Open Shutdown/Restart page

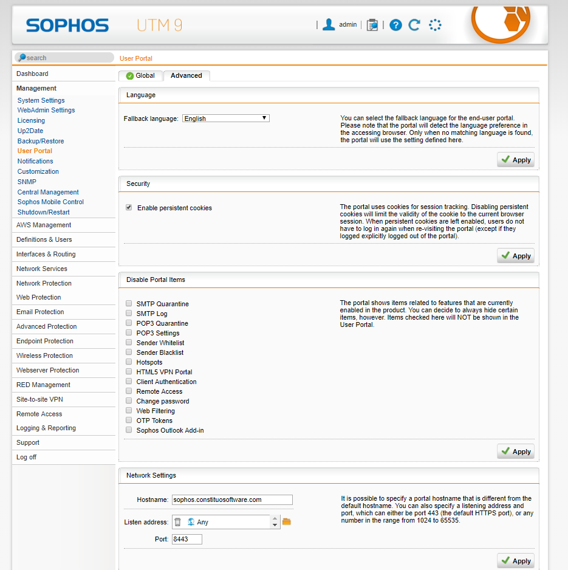[x=44, y=212]
